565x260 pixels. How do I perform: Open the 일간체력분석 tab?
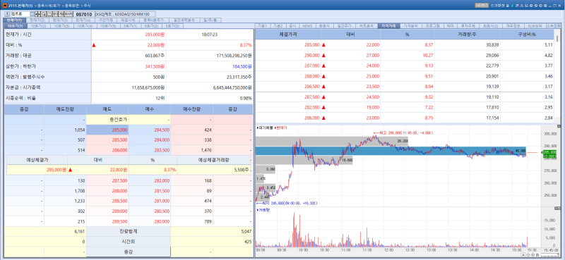pos(184,20)
